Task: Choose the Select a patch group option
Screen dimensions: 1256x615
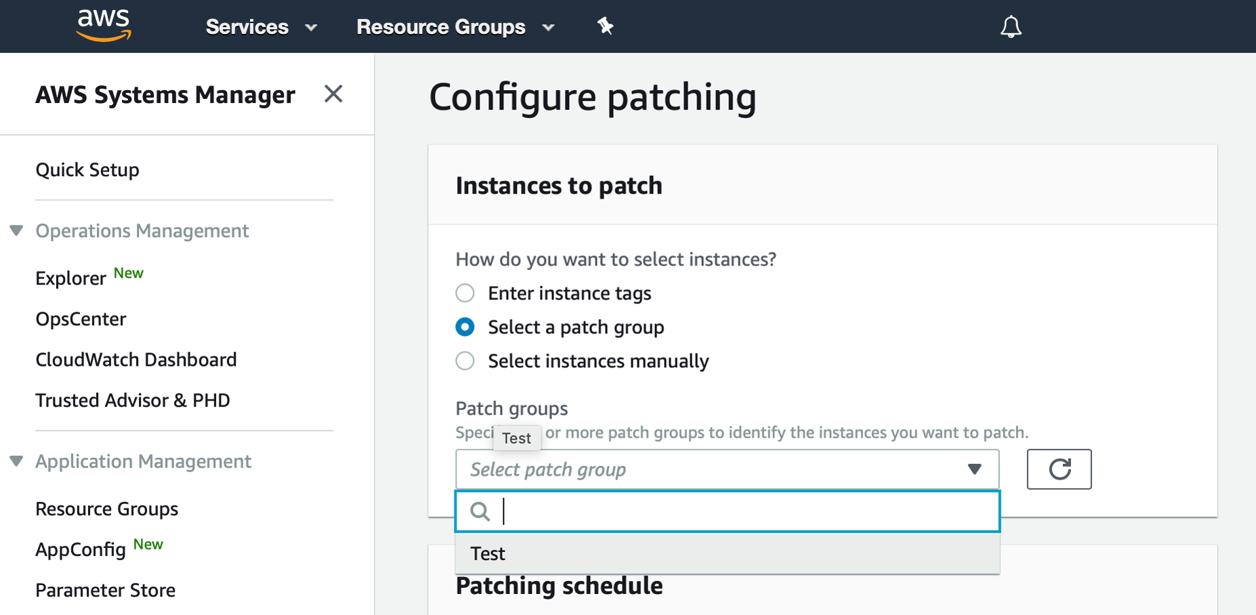Action: click(x=465, y=326)
